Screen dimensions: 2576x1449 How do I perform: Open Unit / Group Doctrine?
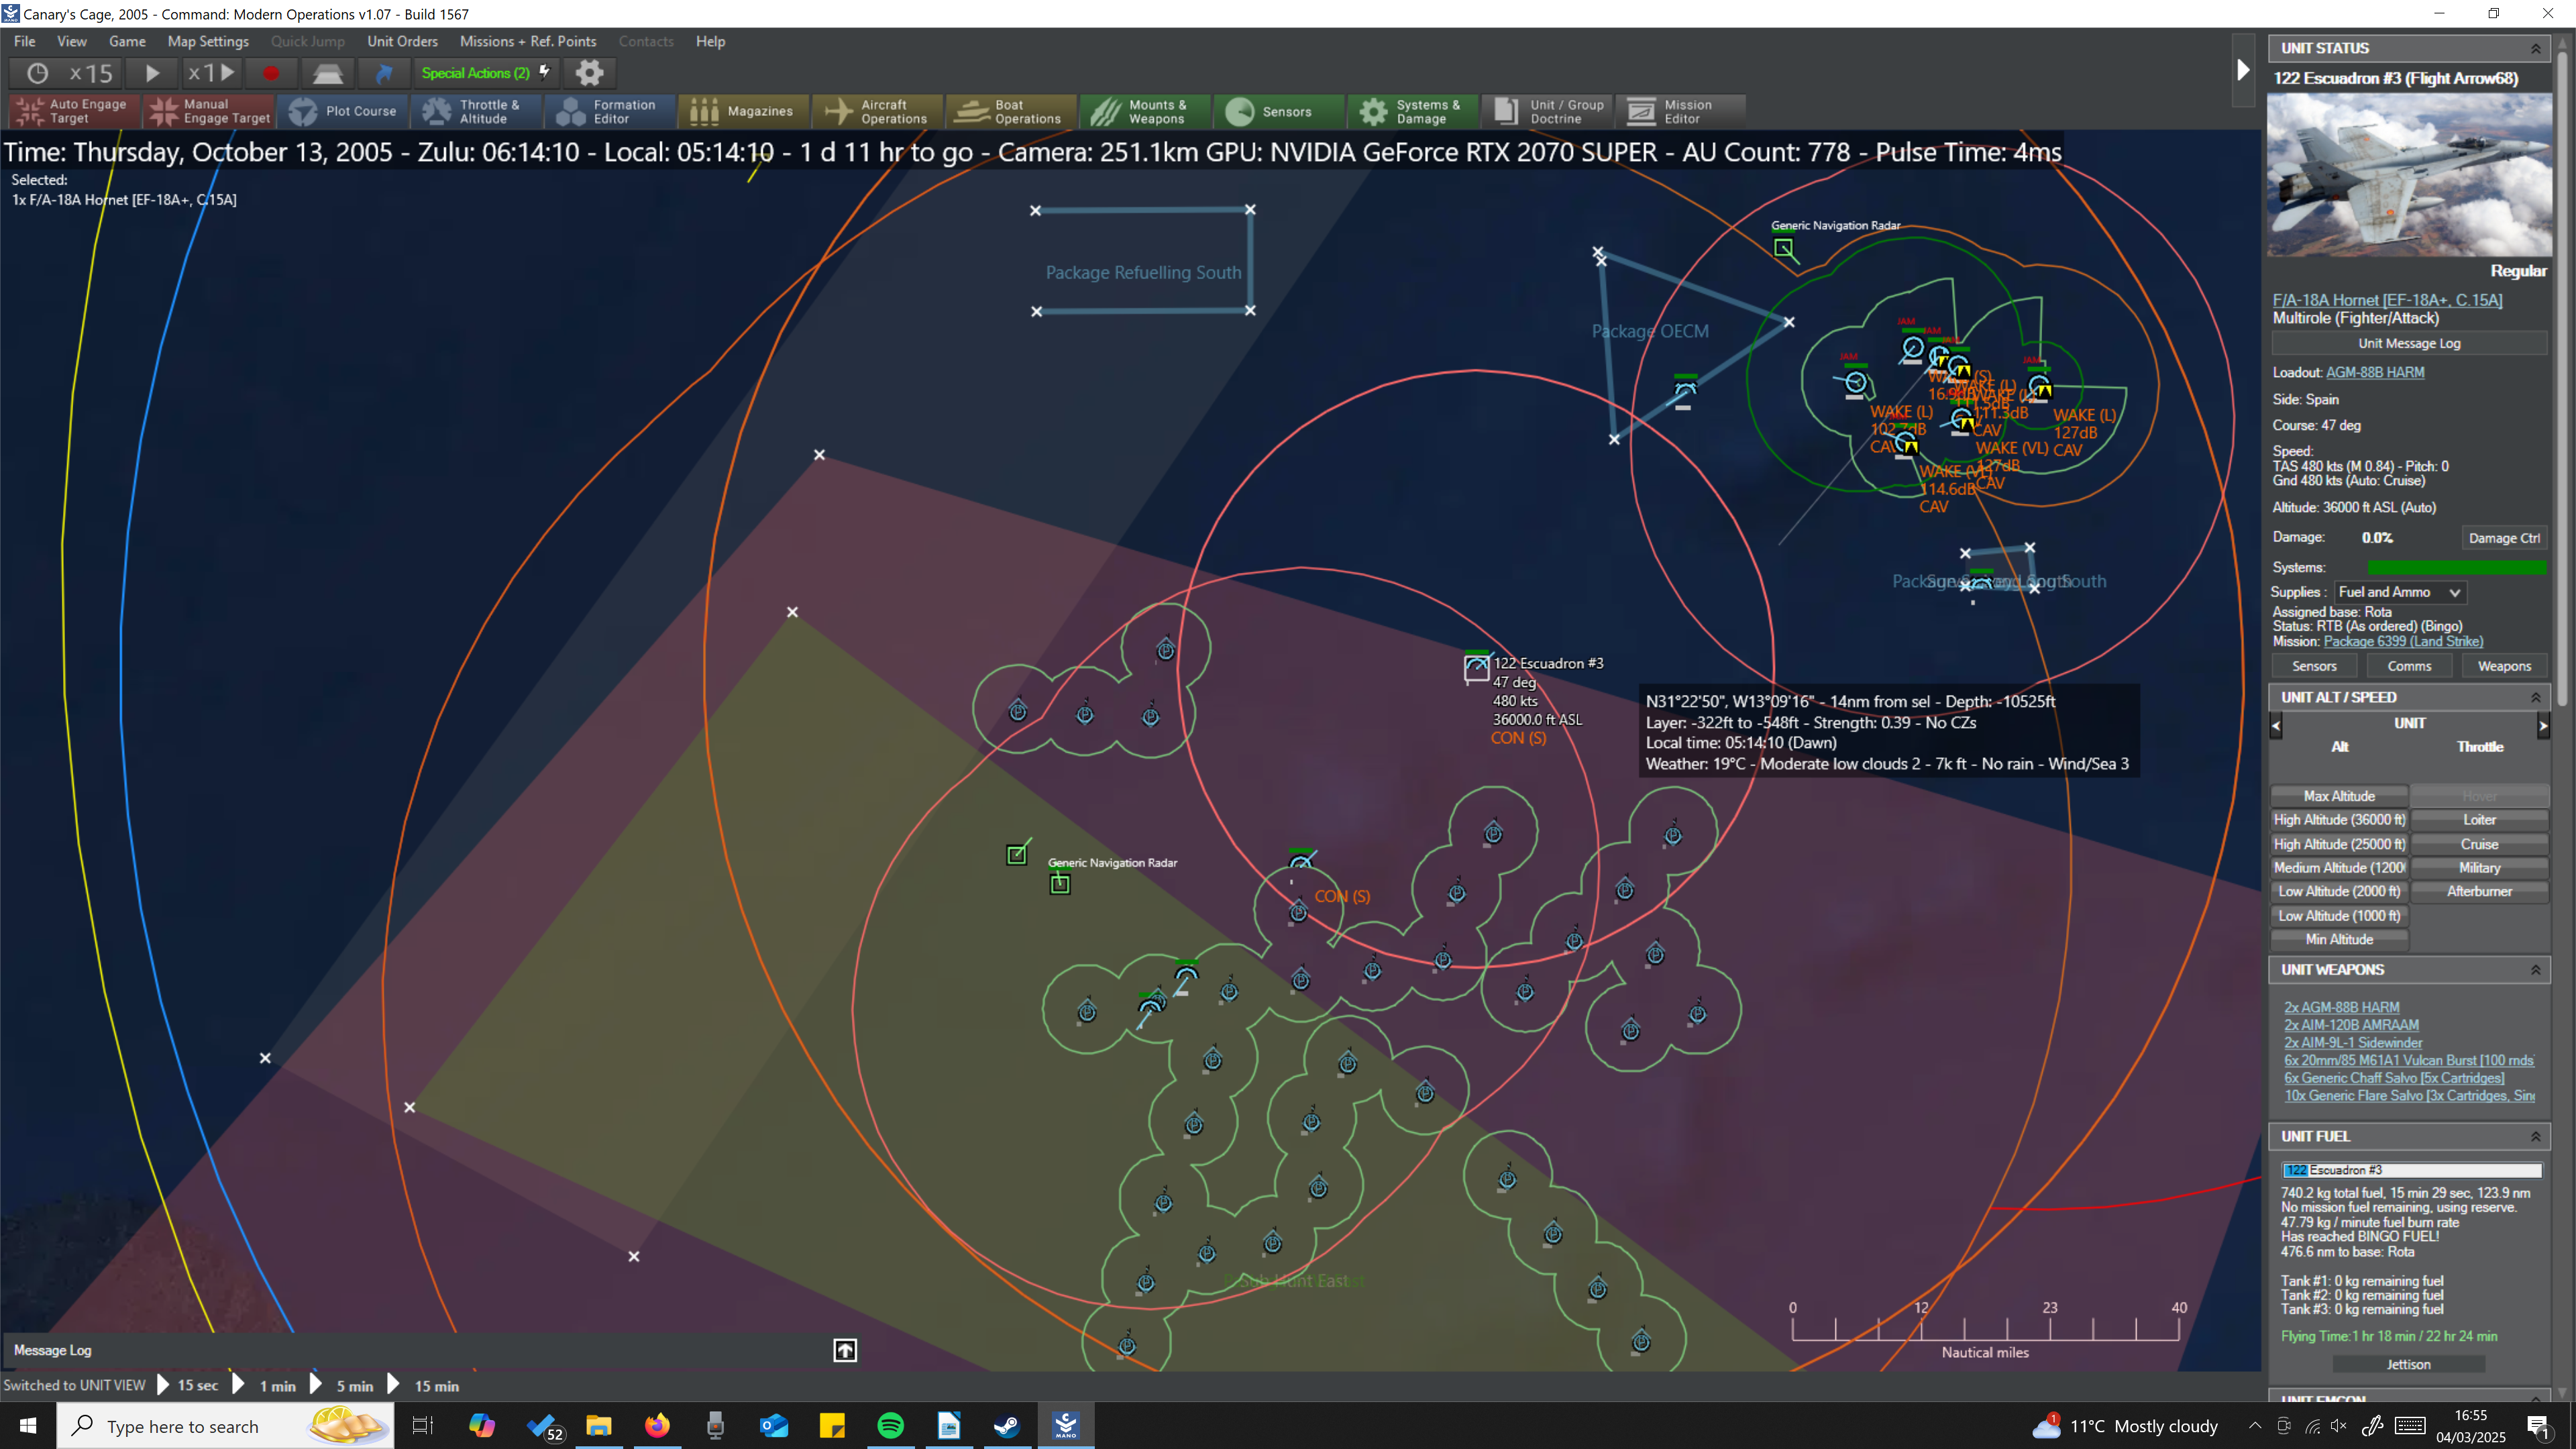click(x=1548, y=111)
